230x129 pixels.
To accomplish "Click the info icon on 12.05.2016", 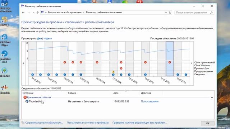I will click(121, 75).
